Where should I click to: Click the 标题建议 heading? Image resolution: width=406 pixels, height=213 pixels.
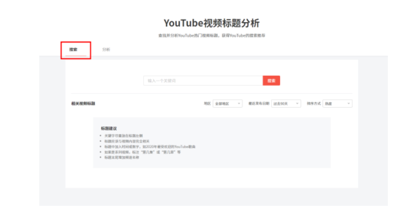coord(109,128)
